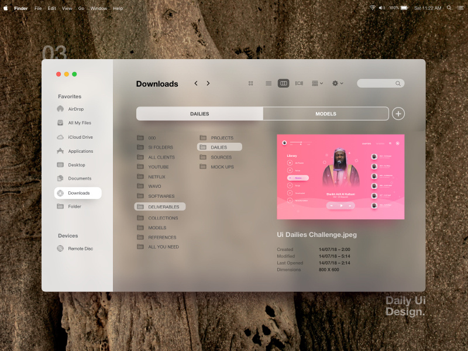Image resolution: width=468 pixels, height=351 pixels.
Task: Open the View menu
Action: (x=67, y=8)
